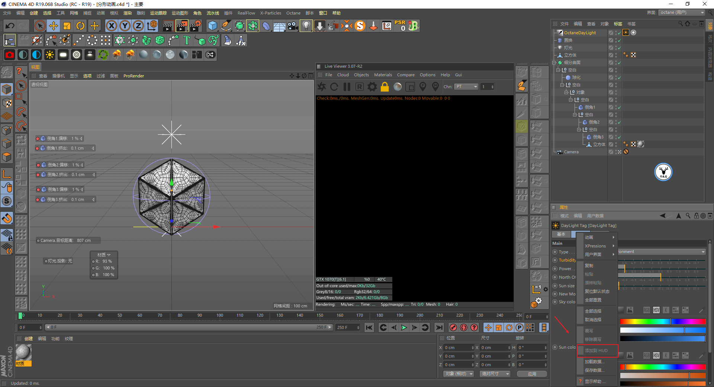Click frame 100 on the timeline
Screen dimensions: 714x387
point(220,316)
